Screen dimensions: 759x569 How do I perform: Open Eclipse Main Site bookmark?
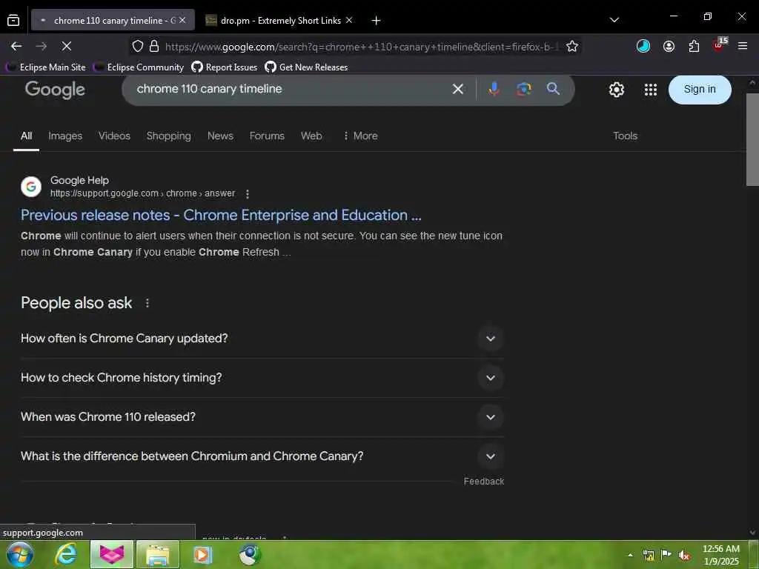46,67
